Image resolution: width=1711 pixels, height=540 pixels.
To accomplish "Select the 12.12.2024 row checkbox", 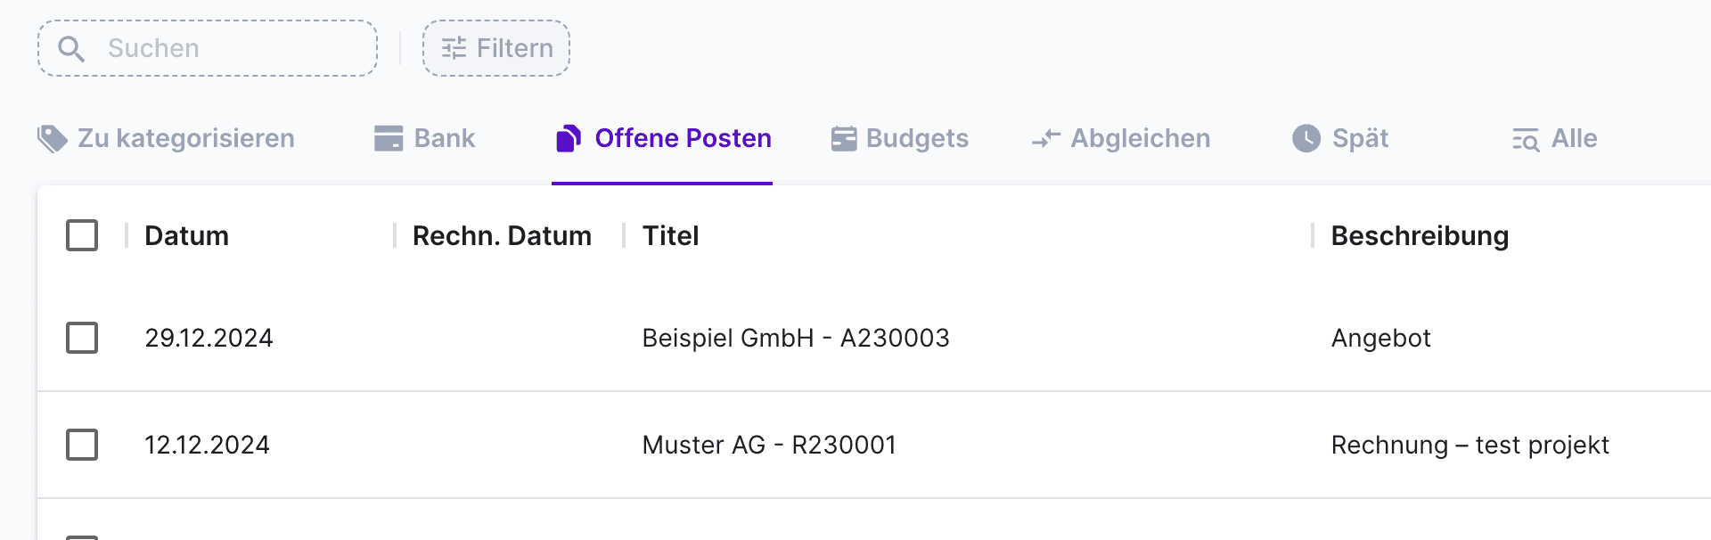I will 82,445.
